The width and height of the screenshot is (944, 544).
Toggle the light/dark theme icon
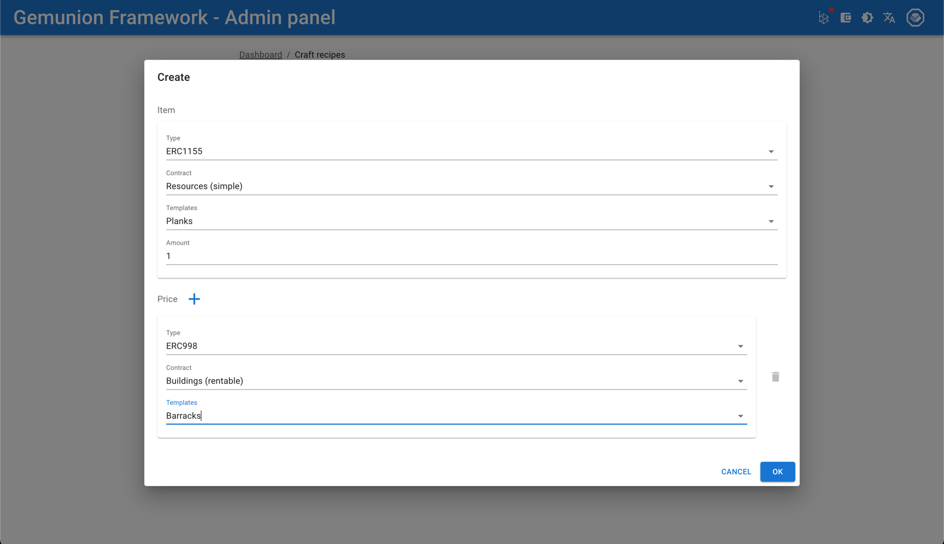point(868,18)
